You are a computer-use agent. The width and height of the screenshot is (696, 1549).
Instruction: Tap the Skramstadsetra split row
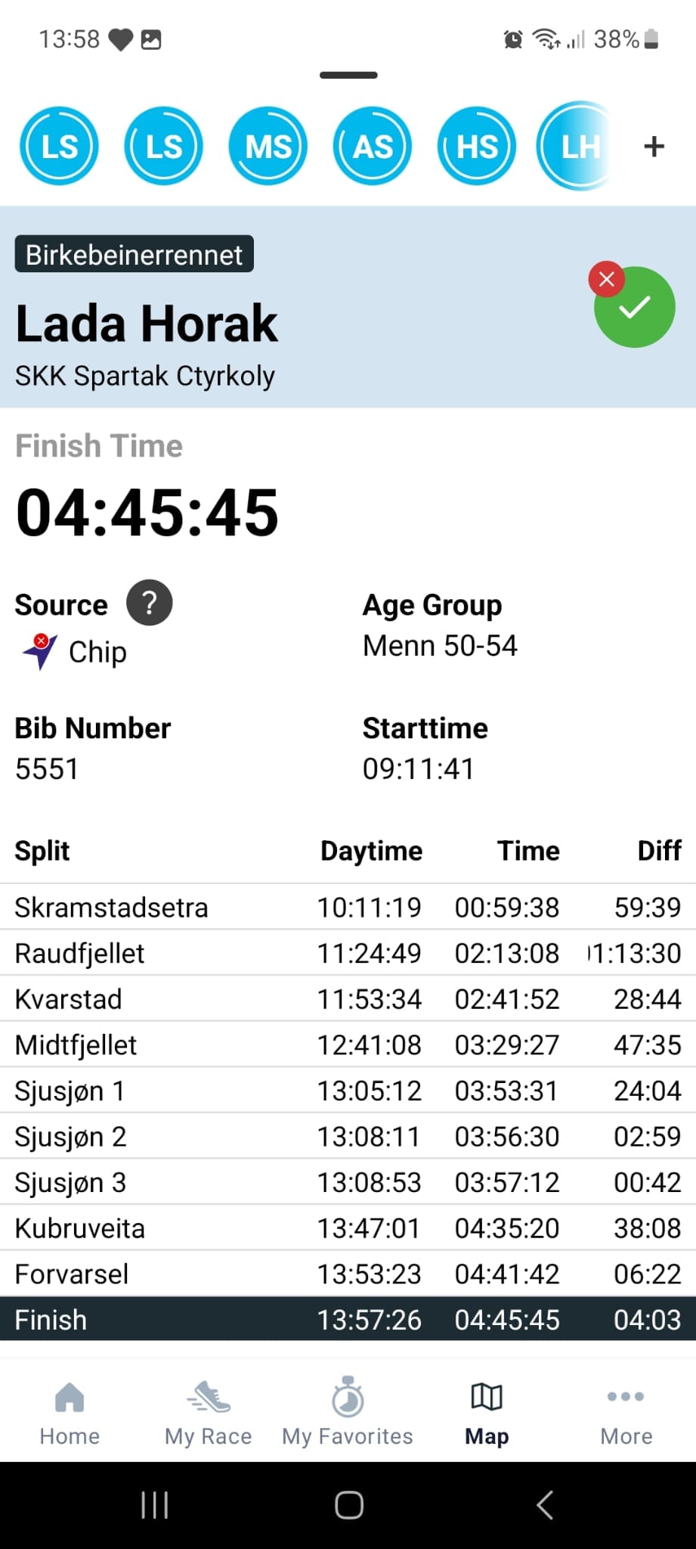click(x=348, y=907)
